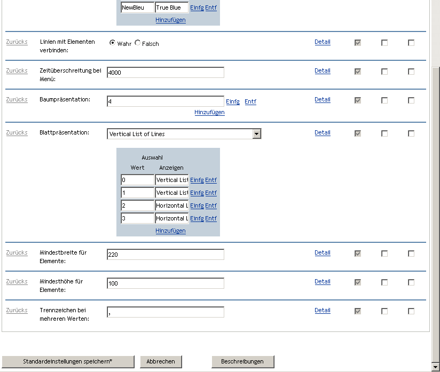440x372 pixels.
Task: Select the Falsch radio option
Action: coord(138,43)
